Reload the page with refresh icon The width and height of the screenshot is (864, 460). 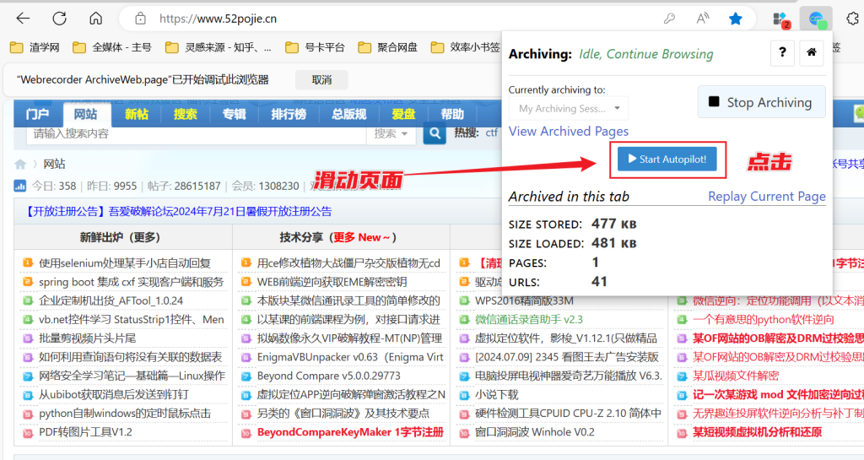point(59,18)
